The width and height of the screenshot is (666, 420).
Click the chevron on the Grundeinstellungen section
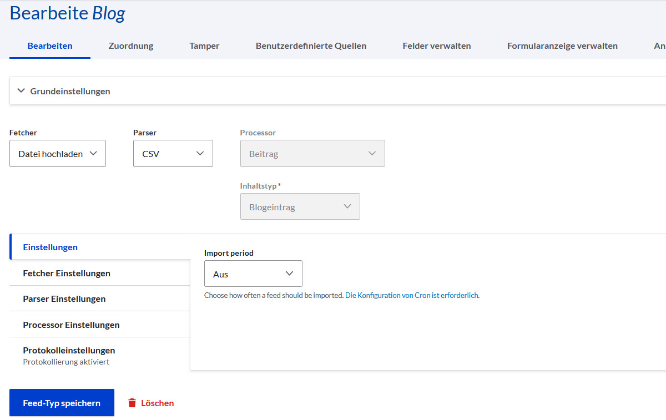[21, 90]
